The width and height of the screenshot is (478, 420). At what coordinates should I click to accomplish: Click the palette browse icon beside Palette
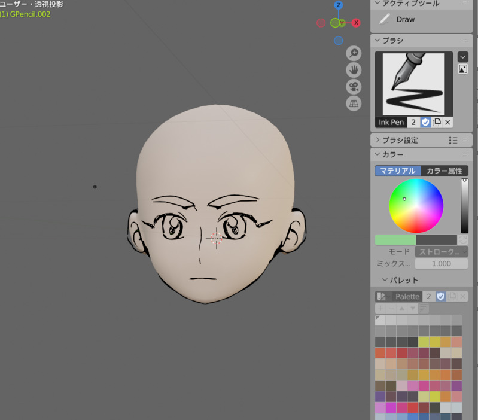point(383,297)
